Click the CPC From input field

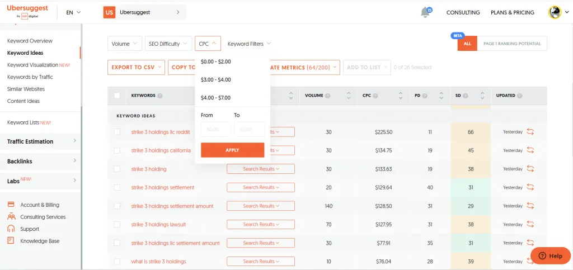216,129
